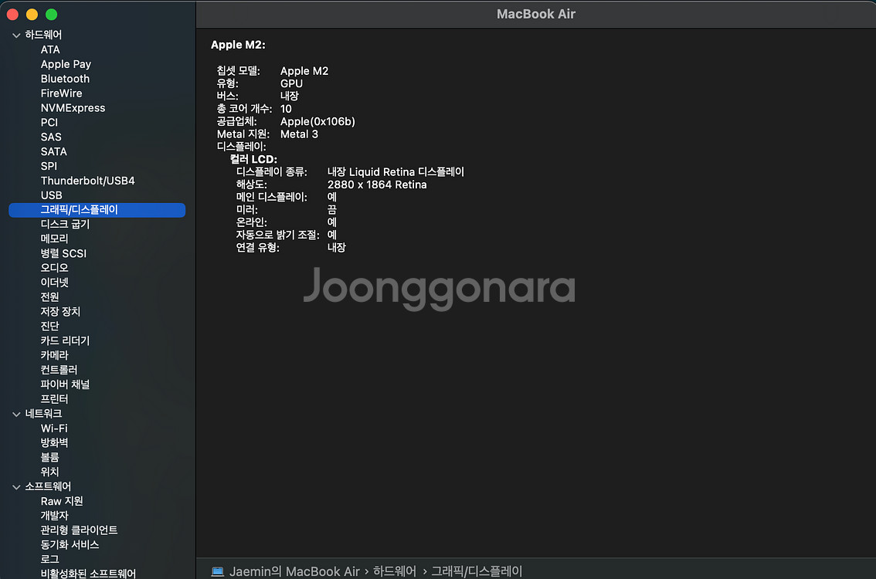Click the MacBook Air window title
The width and height of the screenshot is (876, 579).
click(536, 14)
